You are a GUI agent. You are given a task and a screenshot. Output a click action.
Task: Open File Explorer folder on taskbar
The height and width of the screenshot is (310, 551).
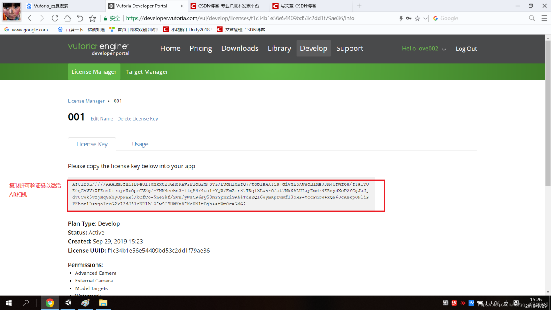[x=103, y=303]
